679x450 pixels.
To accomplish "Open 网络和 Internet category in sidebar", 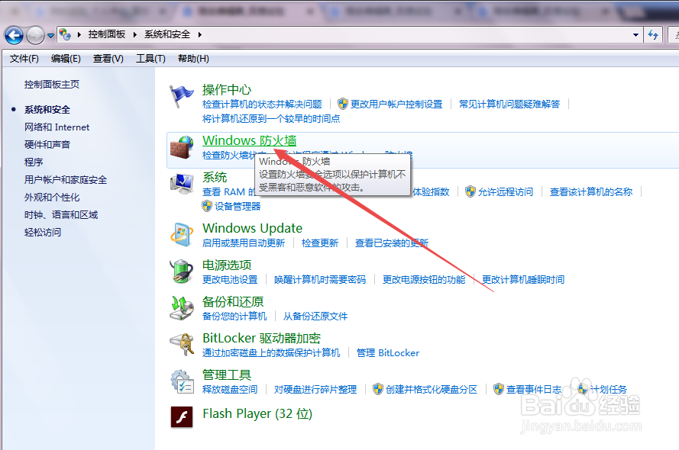I will [x=57, y=127].
